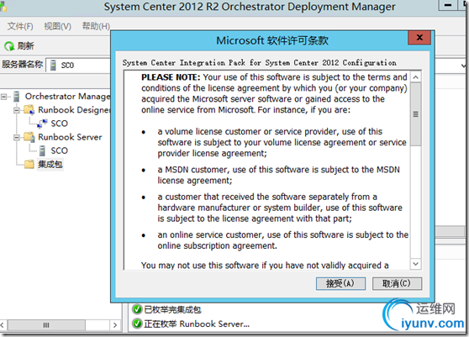Image resolution: width=469 pixels, height=337 pixels.
Task: Click license text scrollbar up arrow
Action: tap(415, 77)
